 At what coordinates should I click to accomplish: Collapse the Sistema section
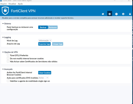[x=3, y=24]
